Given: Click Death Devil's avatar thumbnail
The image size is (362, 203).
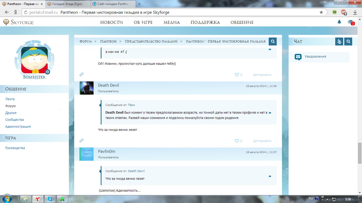Looking at the screenshot, I should (x=87, y=88).
